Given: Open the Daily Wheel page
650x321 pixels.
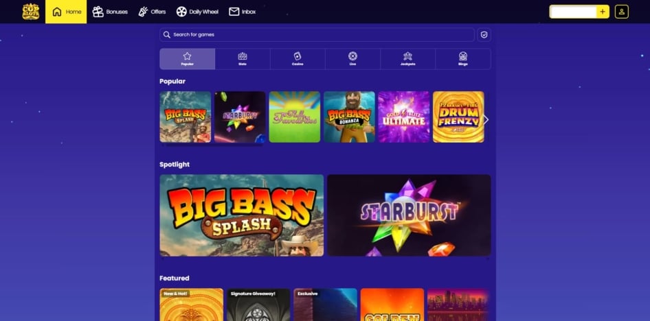Looking at the screenshot, I should (197, 12).
